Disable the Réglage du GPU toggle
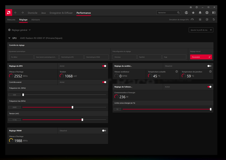Viewport: 226px width, 160px height. (104, 66)
